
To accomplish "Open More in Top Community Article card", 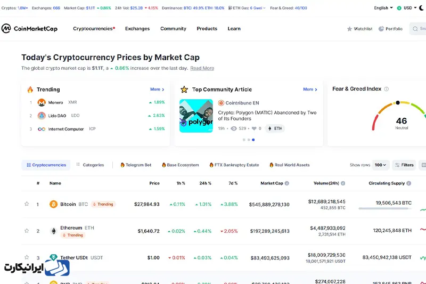I will pyautogui.click(x=310, y=89).
